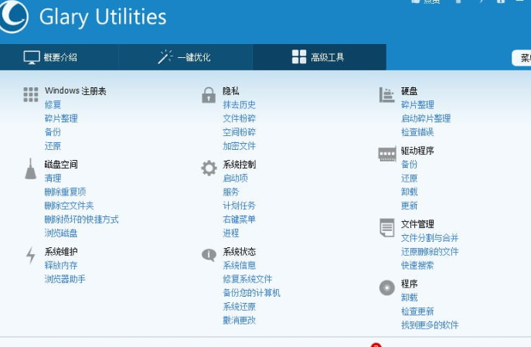This screenshot has width=531, height=347.
Task: Click the Glary Utilities crescent moon logo
Action: tap(14, 15)
